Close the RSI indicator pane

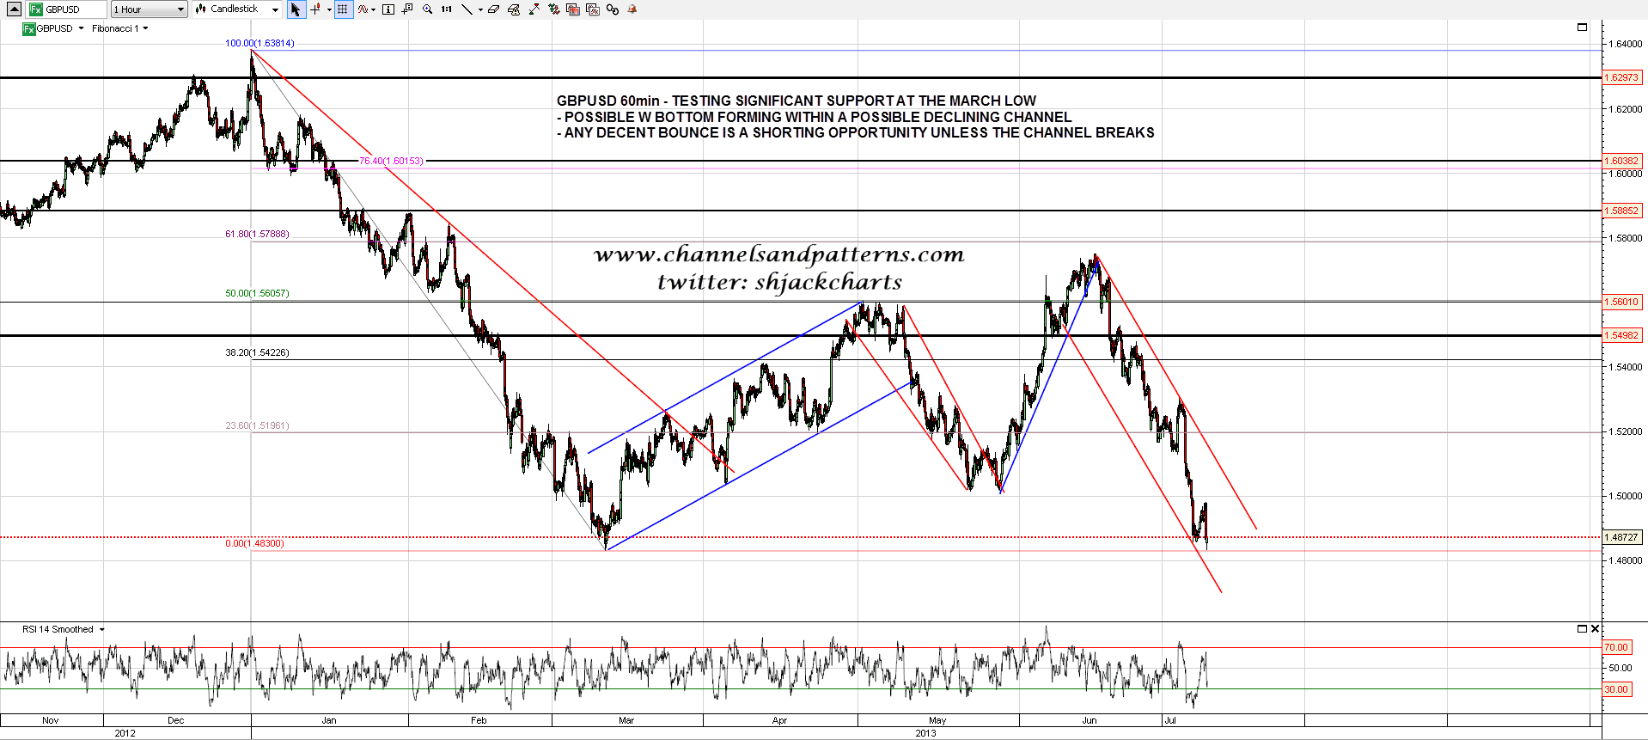pyautogui.click(x=1595, y=629)
